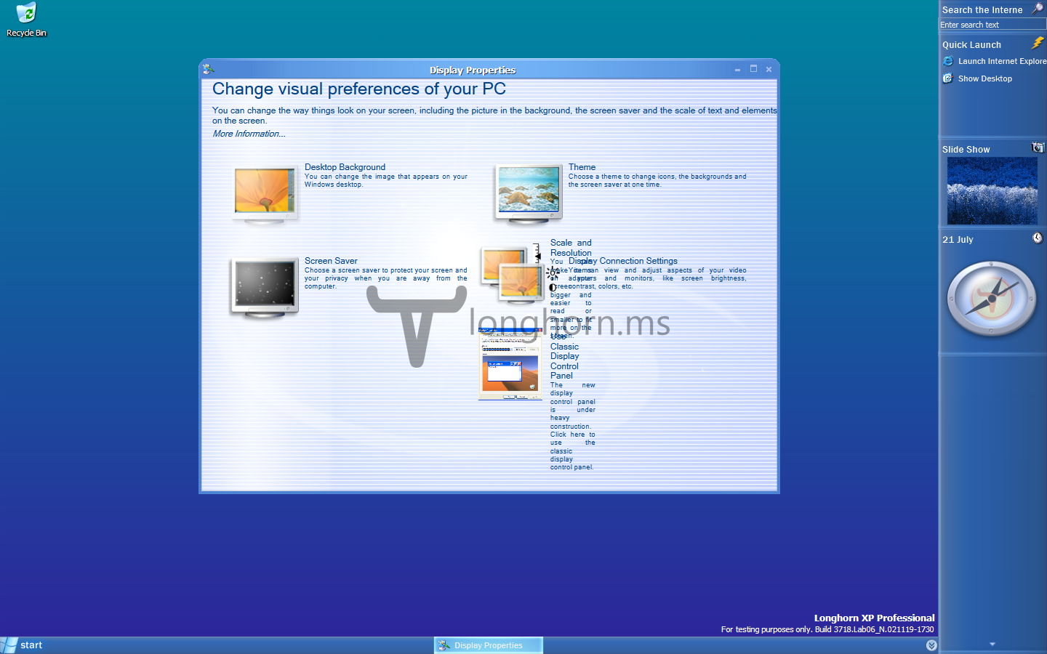
Task: Click the Quick Launch header text
Action: (971, 45)
